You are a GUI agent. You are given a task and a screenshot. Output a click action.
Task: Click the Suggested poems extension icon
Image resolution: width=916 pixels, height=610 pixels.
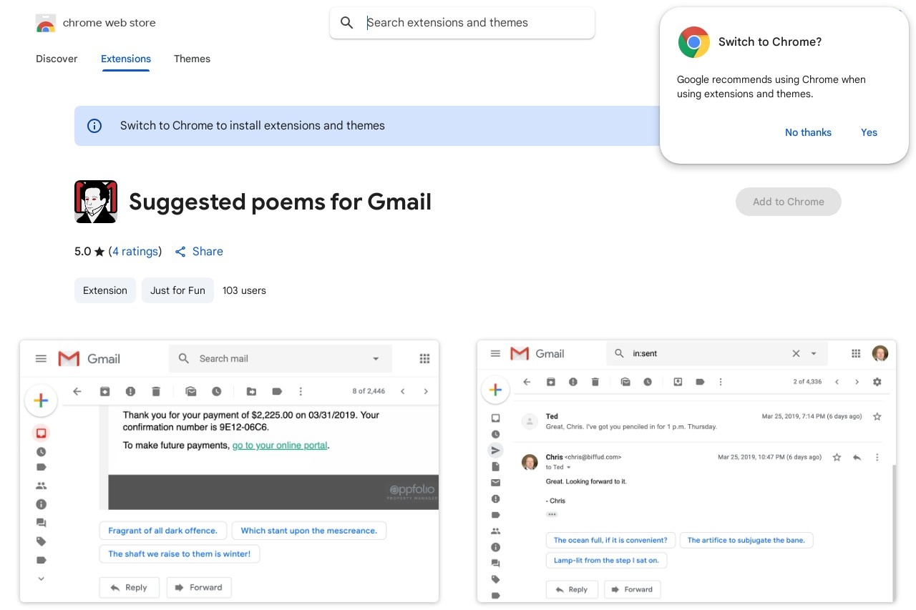[x=96, y=202]
